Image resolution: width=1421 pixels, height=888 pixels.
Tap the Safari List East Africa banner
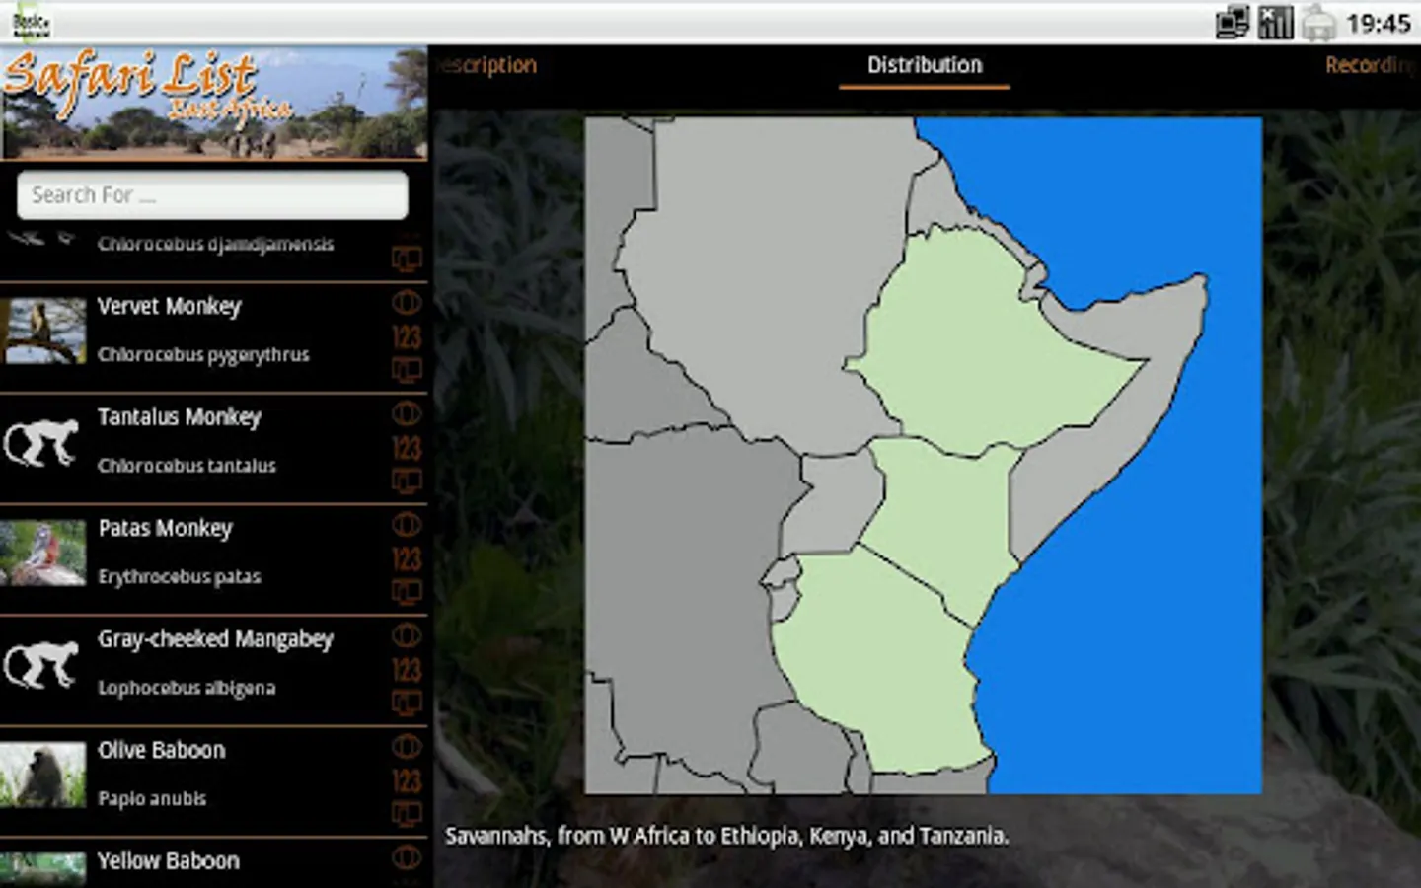214,103
